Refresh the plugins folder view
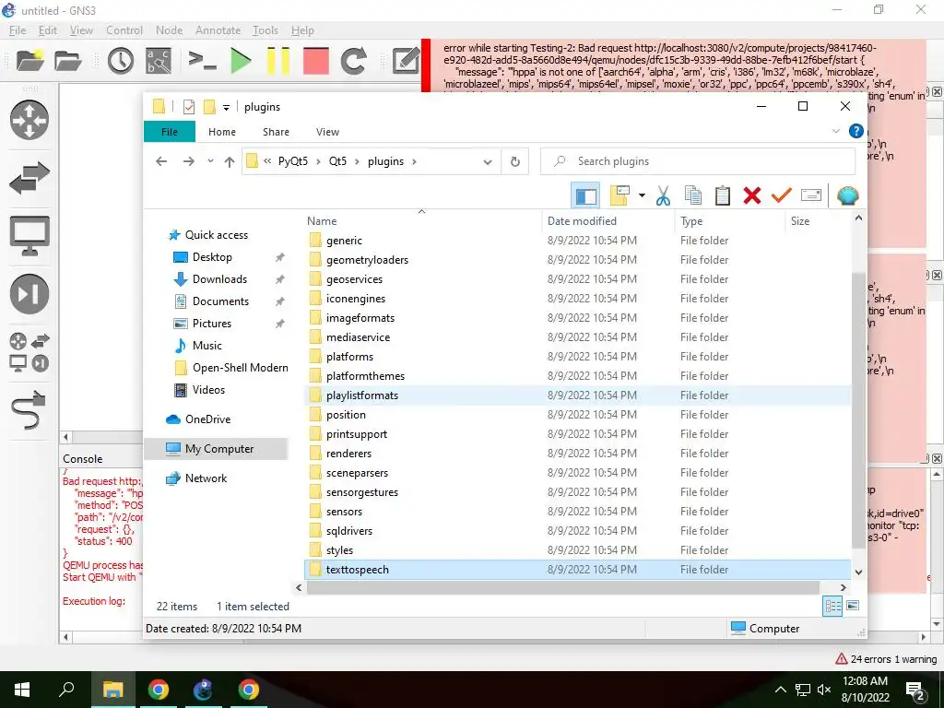 514,161
